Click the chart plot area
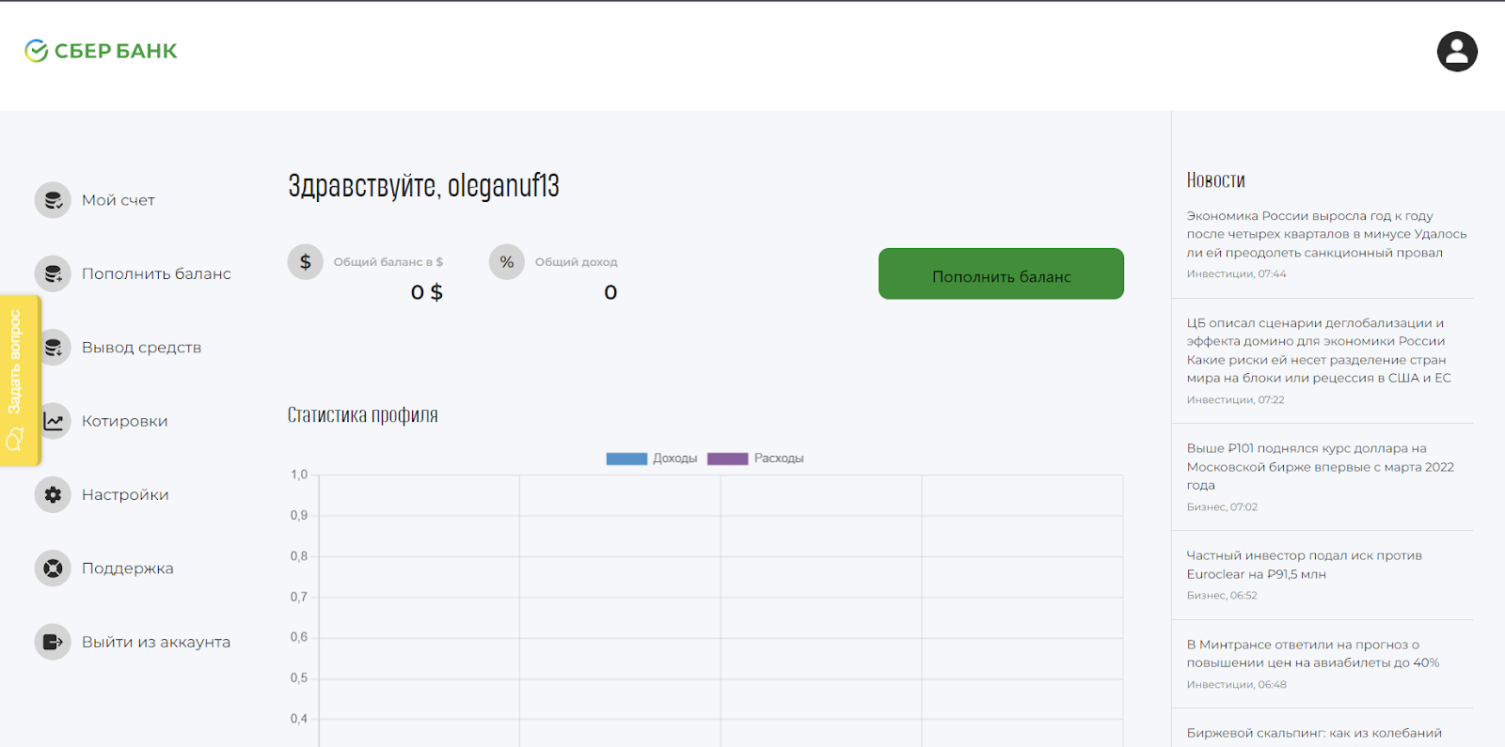This screenshot has width=1505, height=747. tap(721, 611)
